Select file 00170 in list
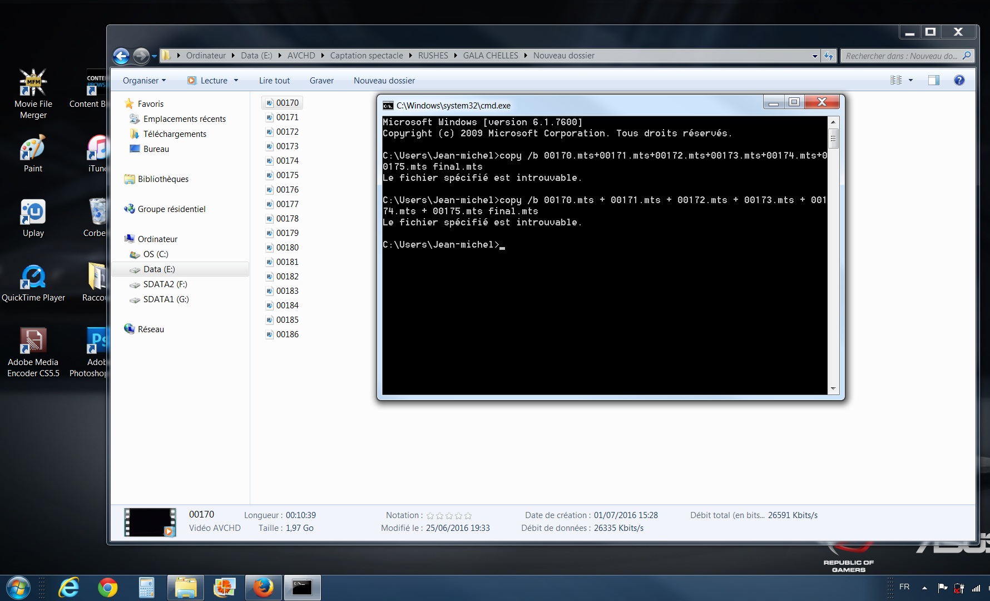This screenshot has width=990, height=601. (283, 102)
